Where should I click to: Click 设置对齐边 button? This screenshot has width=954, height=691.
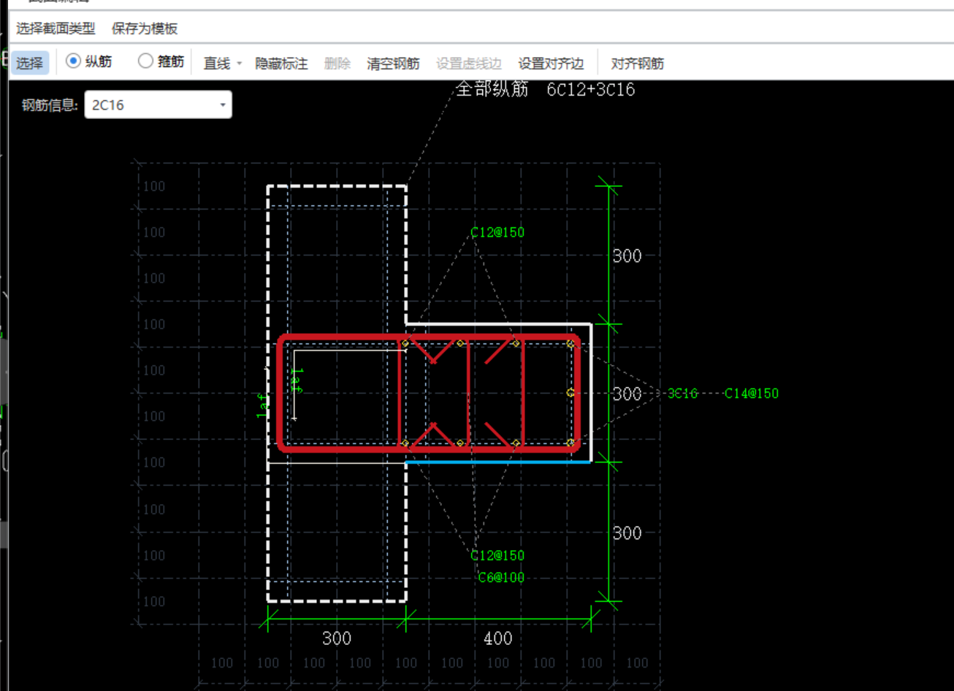(x=552, y=64)
